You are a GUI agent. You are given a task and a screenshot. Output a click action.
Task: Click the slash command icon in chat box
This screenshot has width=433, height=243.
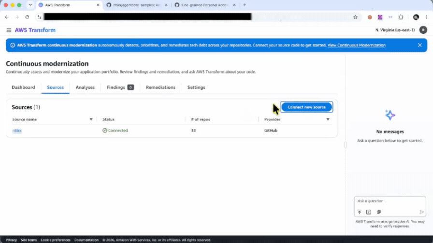point(369,212)
